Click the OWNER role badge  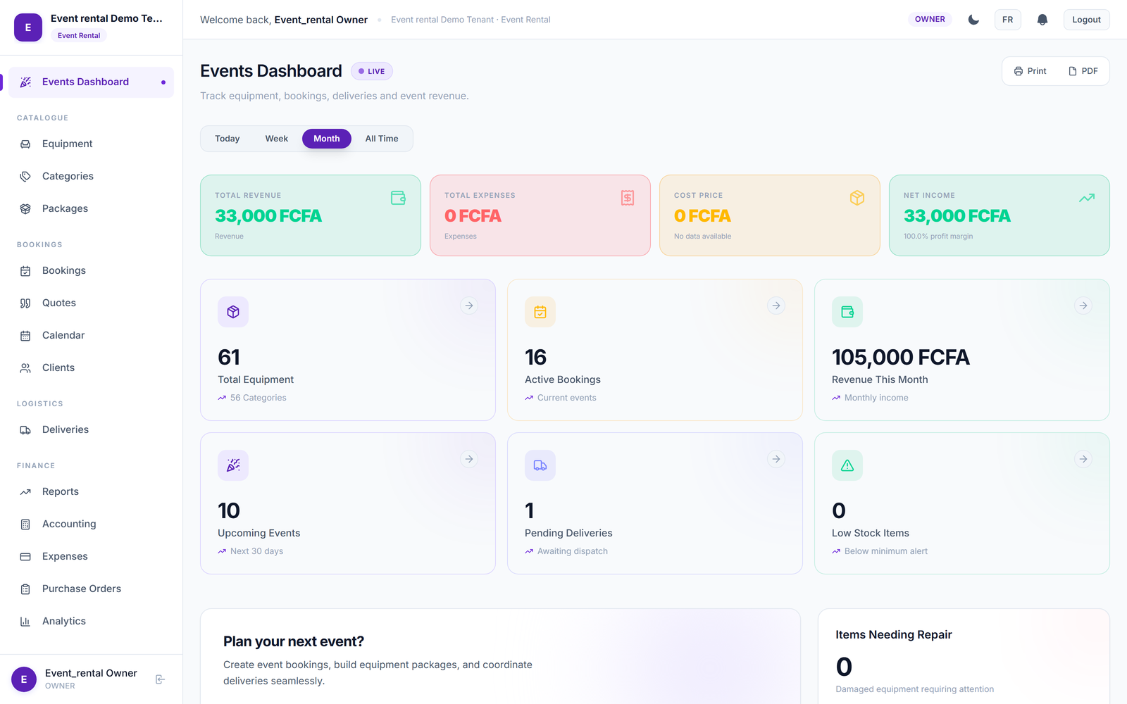(x=930, y=20)
